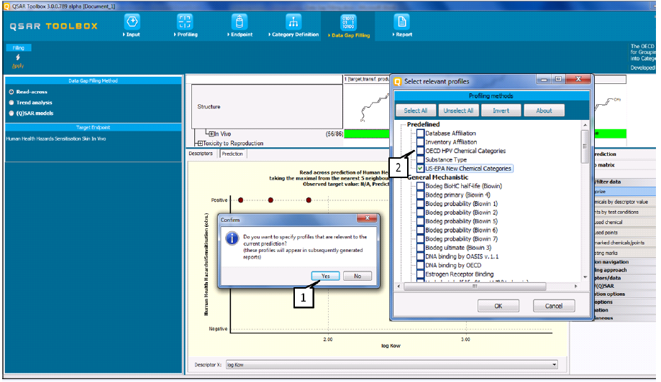Check Database Affiliation profile

(x=420, y=133)
